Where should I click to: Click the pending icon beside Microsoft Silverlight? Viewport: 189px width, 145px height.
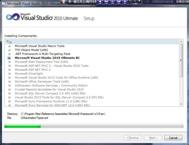(10, 74)
